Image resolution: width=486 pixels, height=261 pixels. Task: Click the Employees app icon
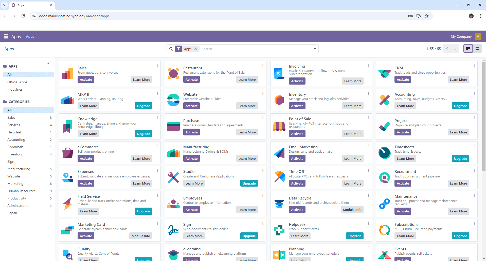173,204
